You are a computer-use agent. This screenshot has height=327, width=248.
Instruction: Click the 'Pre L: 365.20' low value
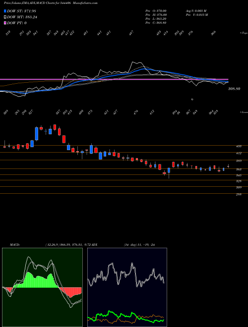pos(156,19)
